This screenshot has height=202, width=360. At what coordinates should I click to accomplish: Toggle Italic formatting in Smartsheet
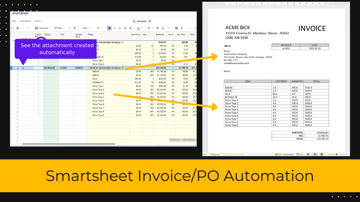115,28
